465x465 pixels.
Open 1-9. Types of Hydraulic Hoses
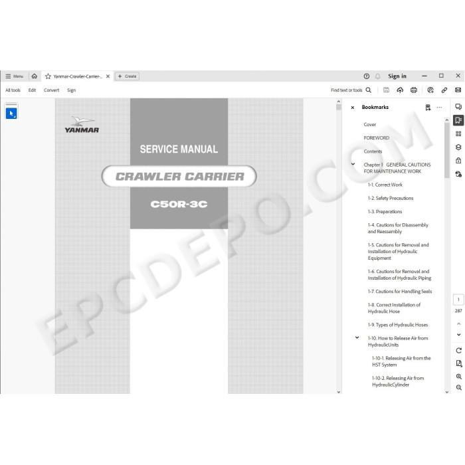[398, 325]
